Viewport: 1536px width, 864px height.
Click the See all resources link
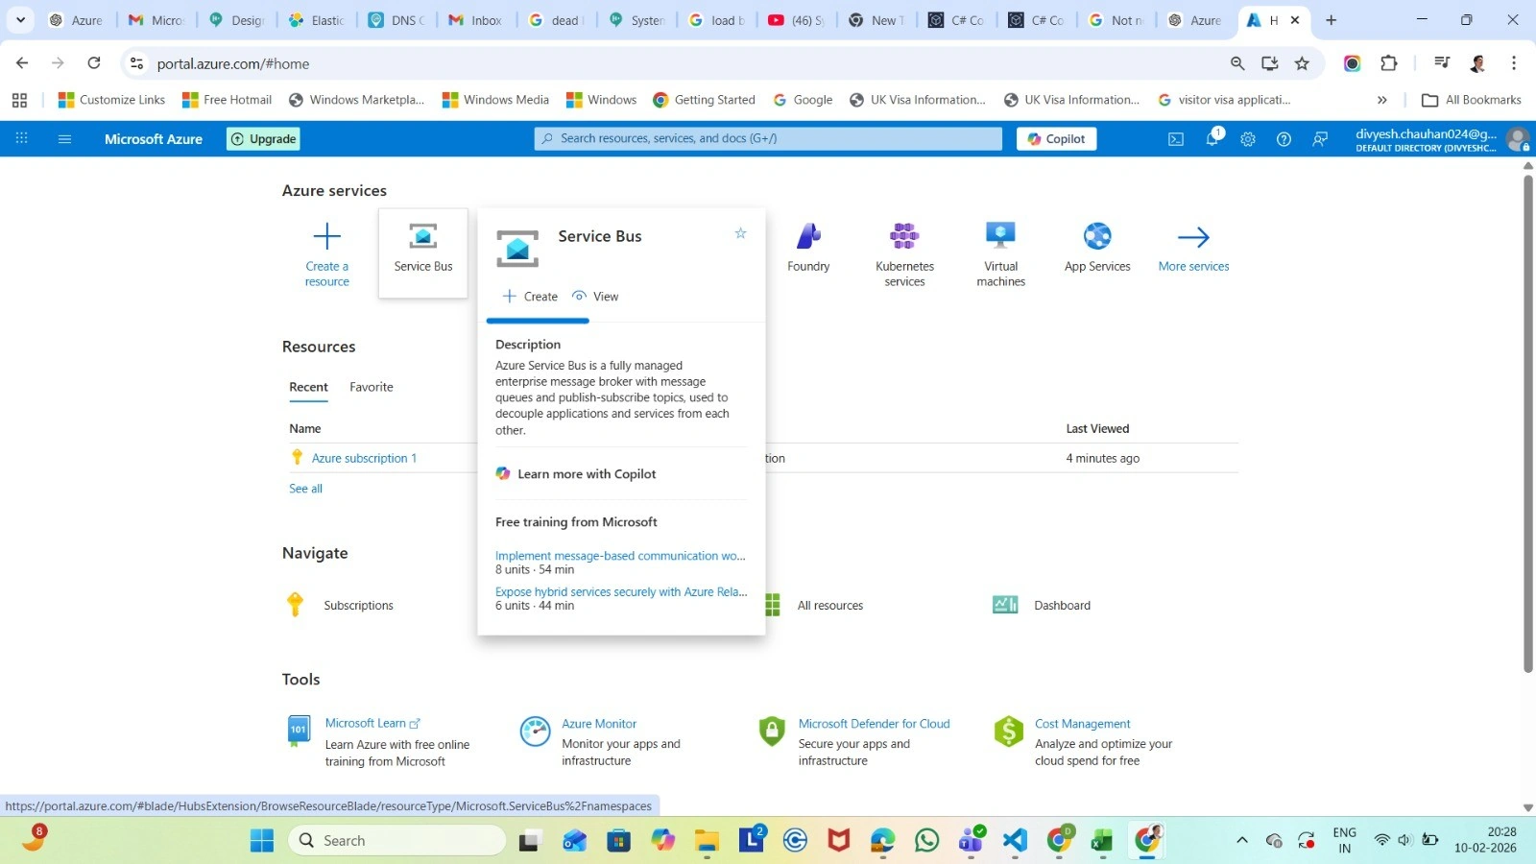(305, 489)
